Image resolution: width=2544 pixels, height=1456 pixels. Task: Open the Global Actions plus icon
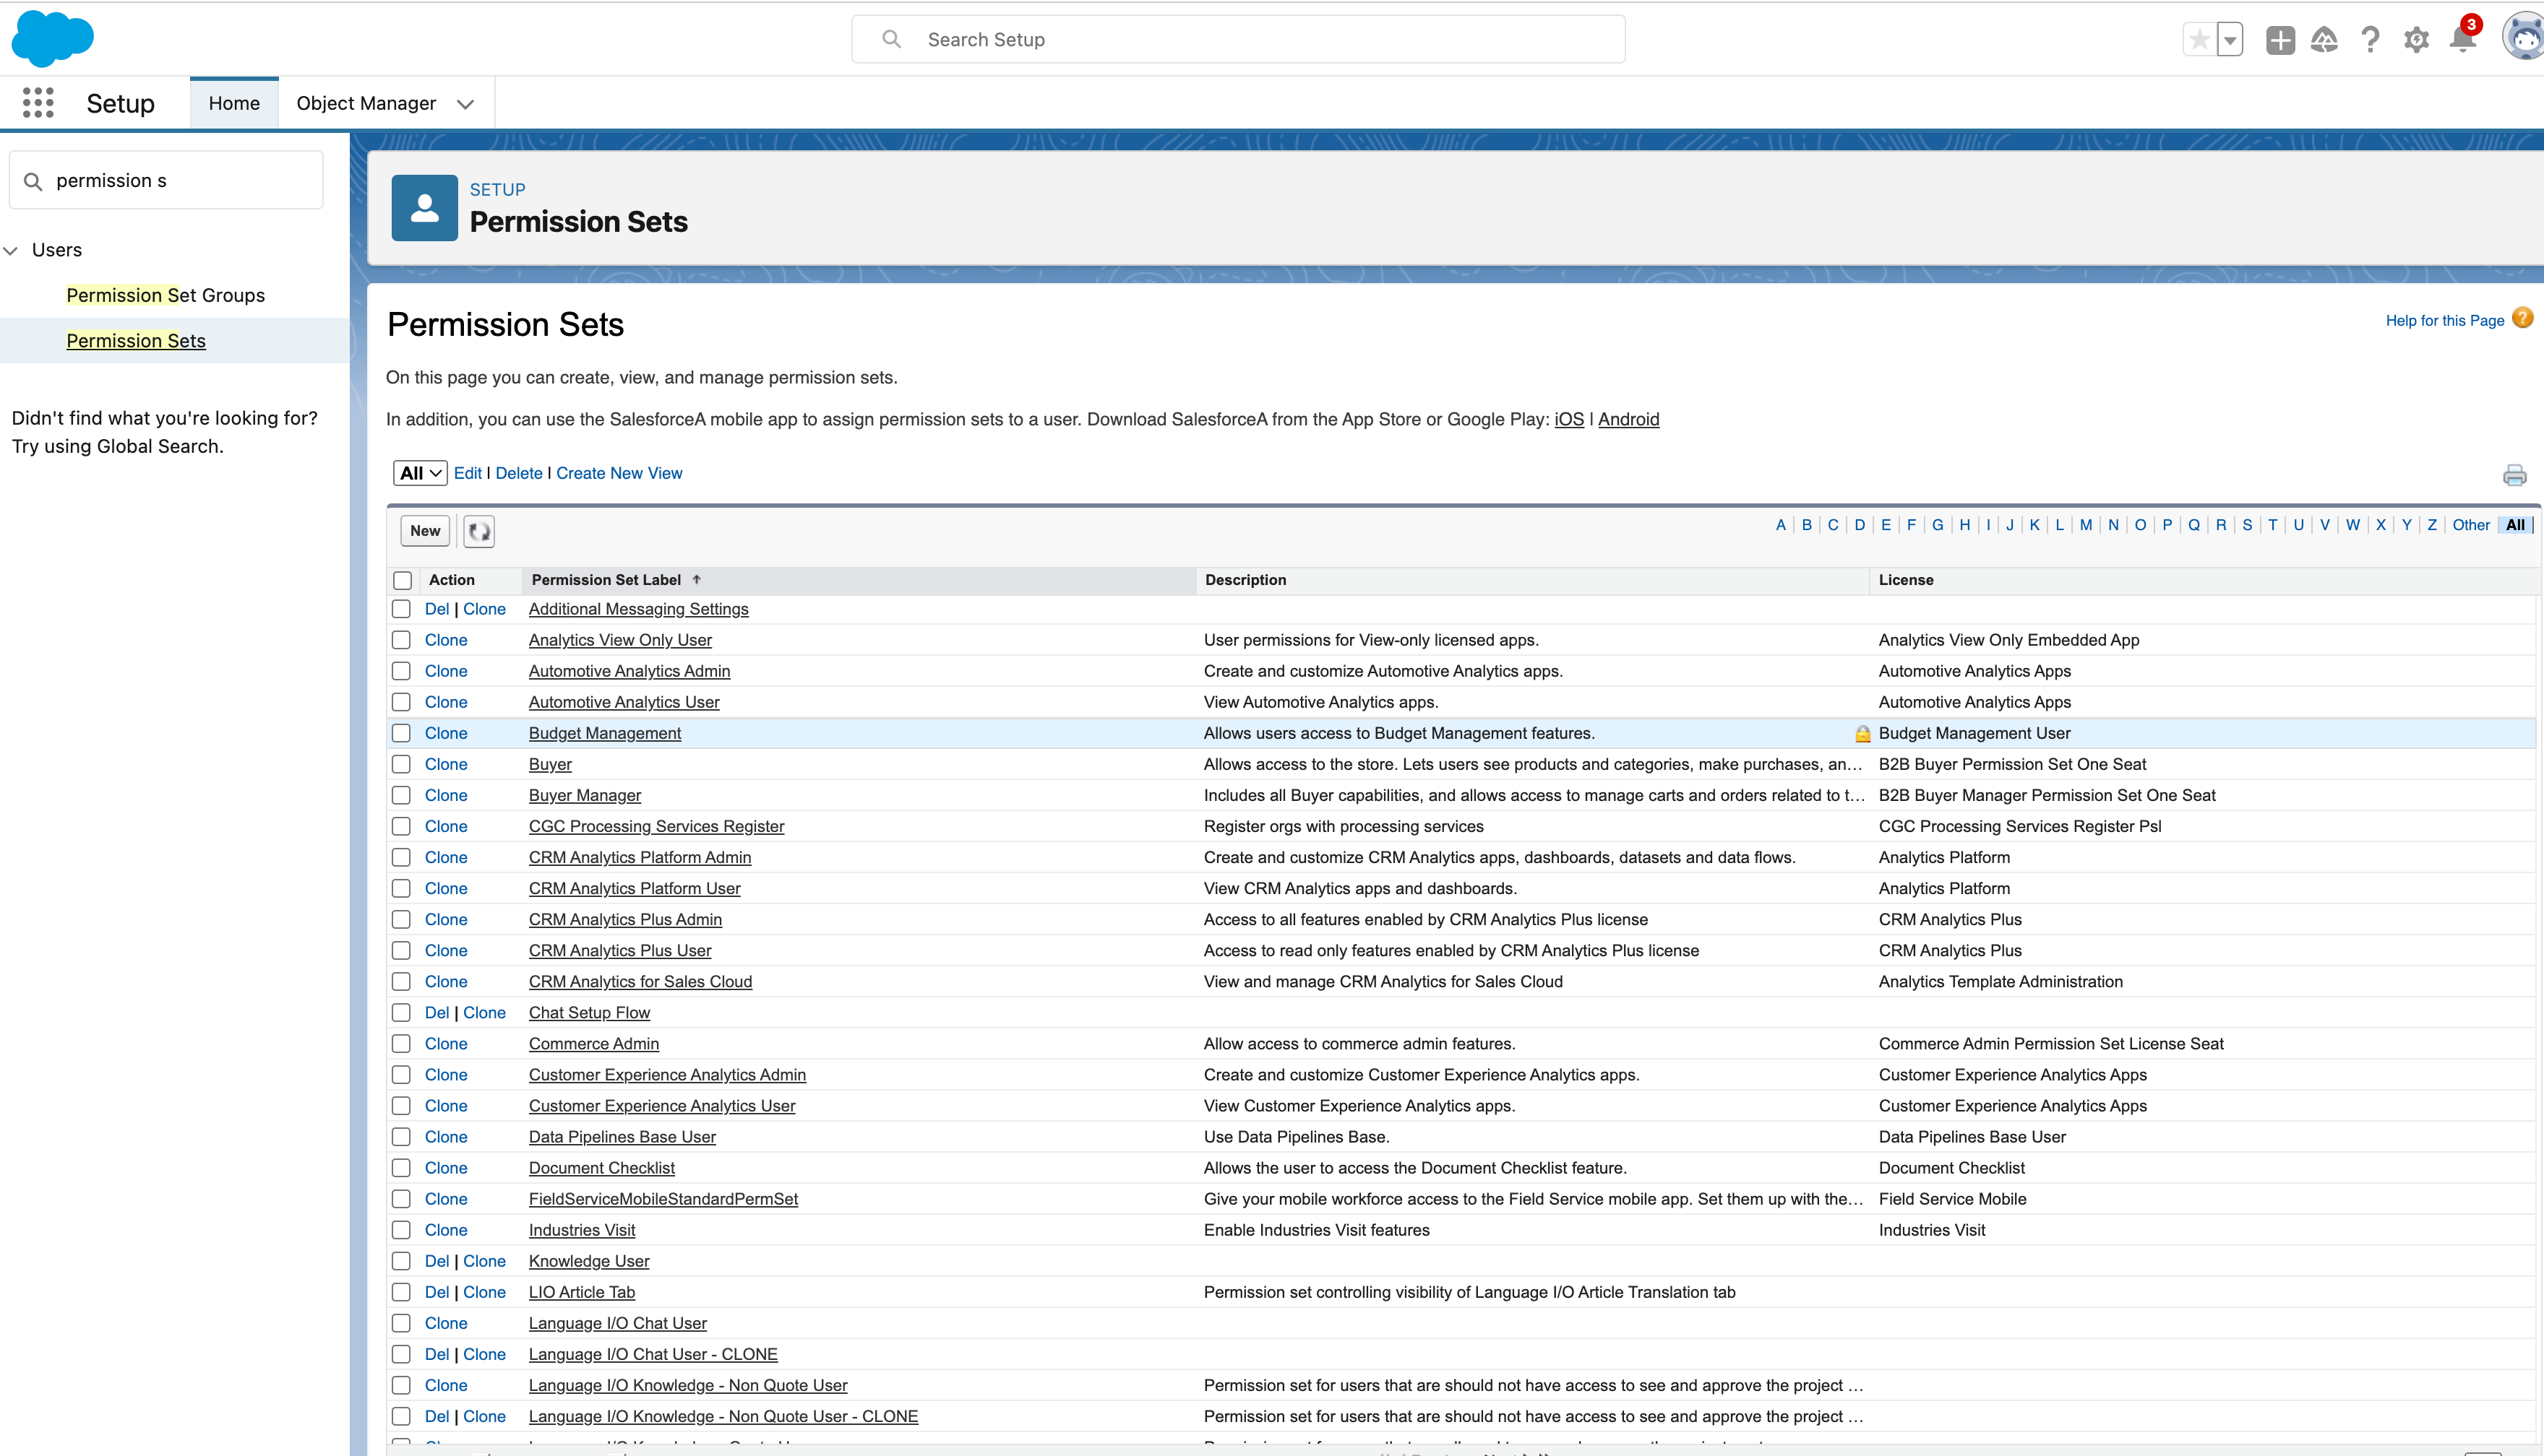(x=2280, y=40)
